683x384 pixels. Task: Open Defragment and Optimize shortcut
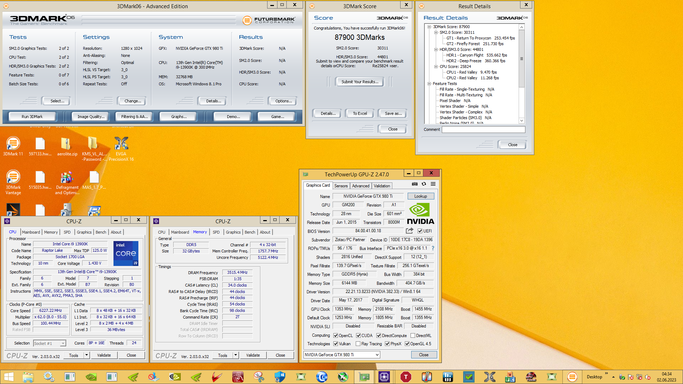[67, 182]
